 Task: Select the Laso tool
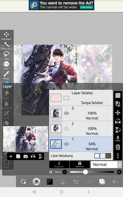(6, 56)
